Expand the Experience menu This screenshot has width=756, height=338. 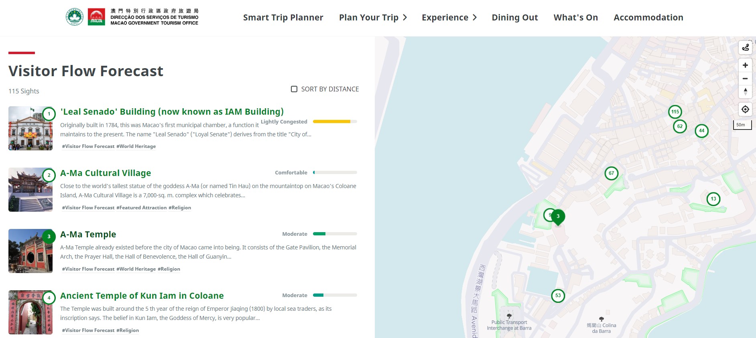[449, 18]
